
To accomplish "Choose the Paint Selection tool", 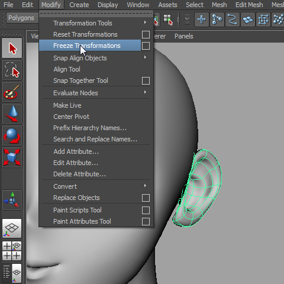I will [x=12, y=92].
